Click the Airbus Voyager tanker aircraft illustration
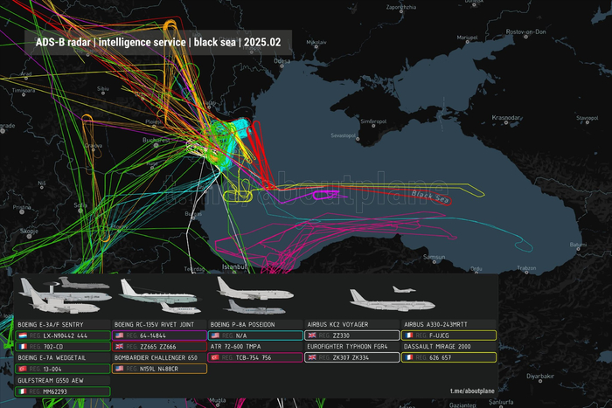The image size is (612, 408). point(393,301)
